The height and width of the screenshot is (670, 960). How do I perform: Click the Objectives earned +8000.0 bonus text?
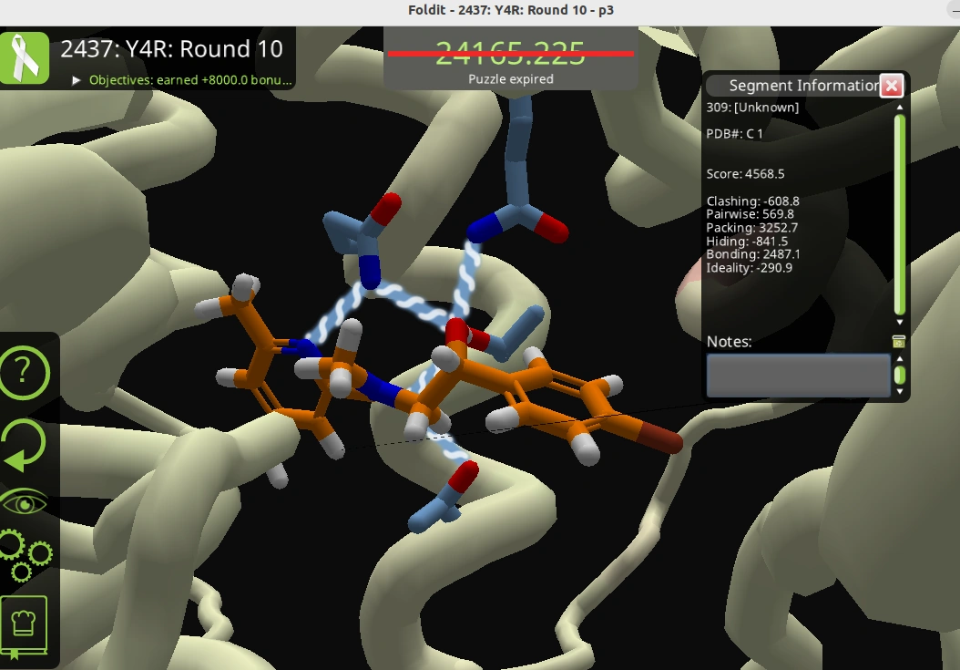pos(187,79)
